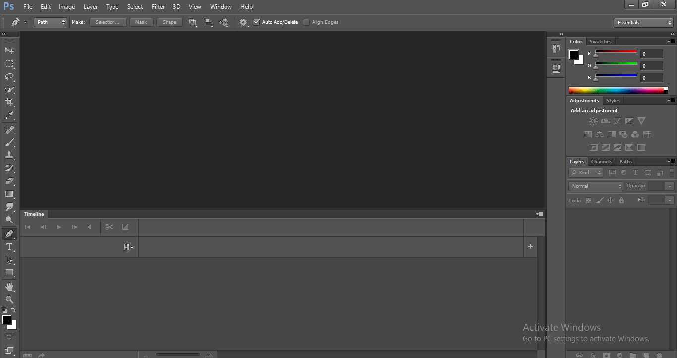The width and height of the screenshot is (677, 358).
Task: Select the Path Selection tool
Action: pos(9,259)
